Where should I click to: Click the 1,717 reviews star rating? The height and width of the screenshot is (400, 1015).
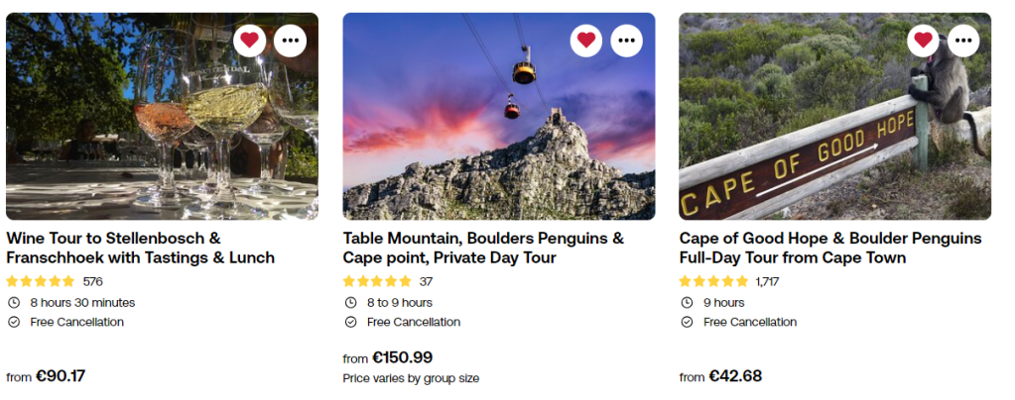[713, 281]
